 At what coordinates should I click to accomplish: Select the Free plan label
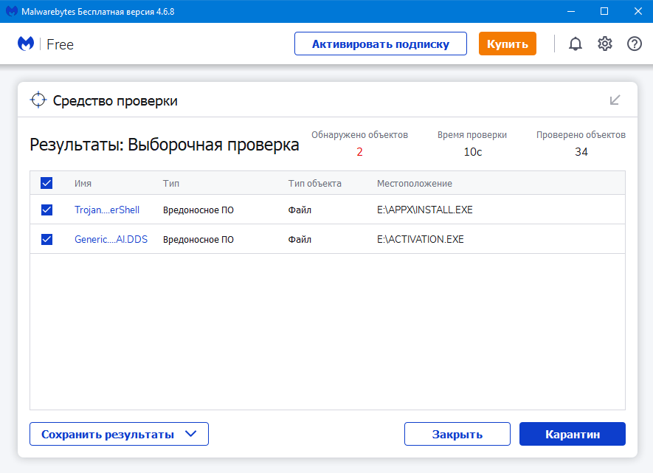pyautogui.click(x=60, y=44)
